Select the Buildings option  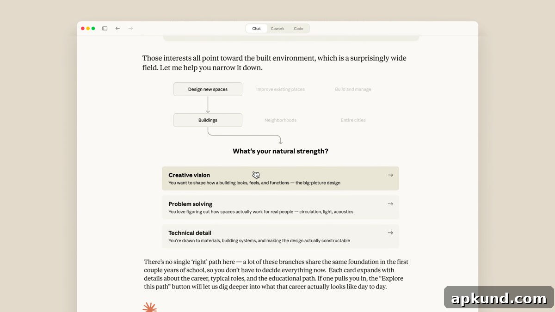(x=208, y=120)
